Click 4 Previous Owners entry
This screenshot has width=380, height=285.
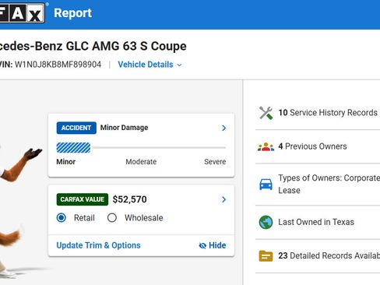click(x=312, y=146)
